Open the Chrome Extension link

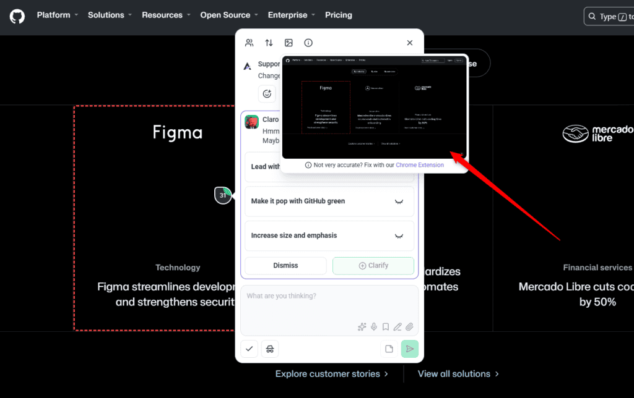point(420,165)
